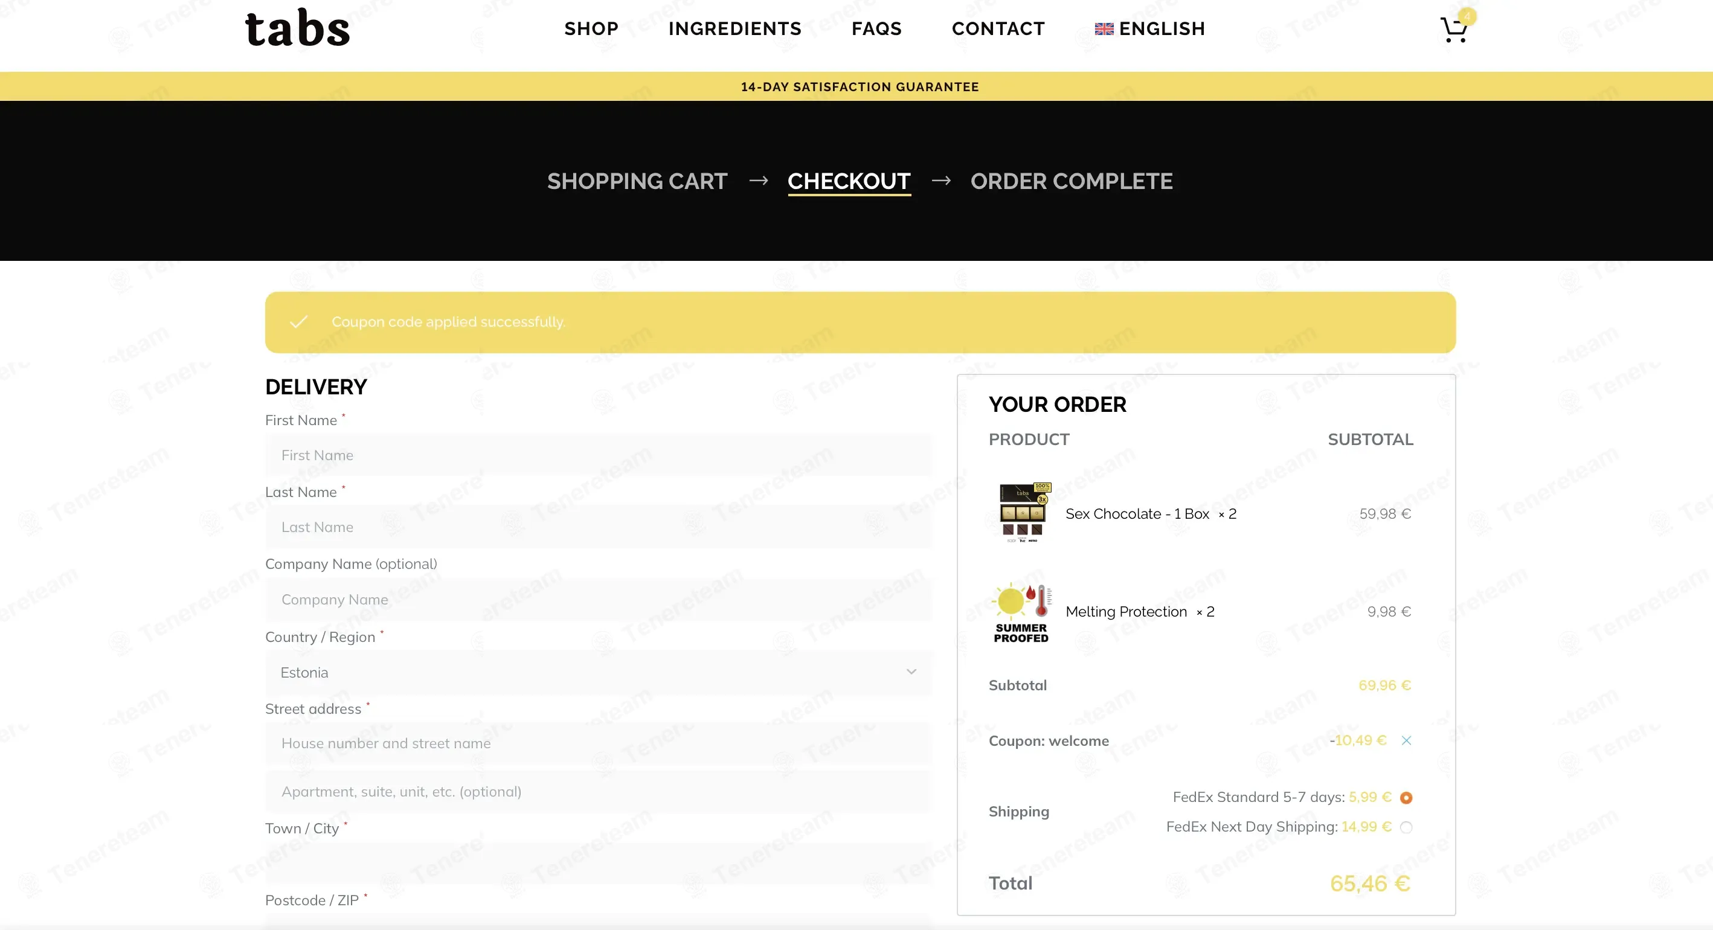
Task: Click the Town / City field
Action: 599,864
